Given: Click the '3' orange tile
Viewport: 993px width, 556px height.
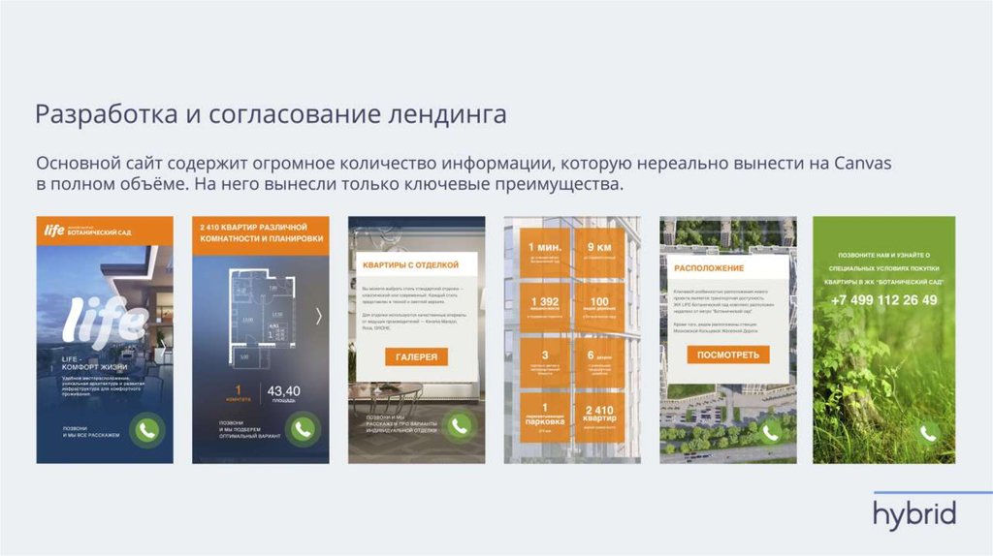Looking at the screenshot, I should 545,361.
